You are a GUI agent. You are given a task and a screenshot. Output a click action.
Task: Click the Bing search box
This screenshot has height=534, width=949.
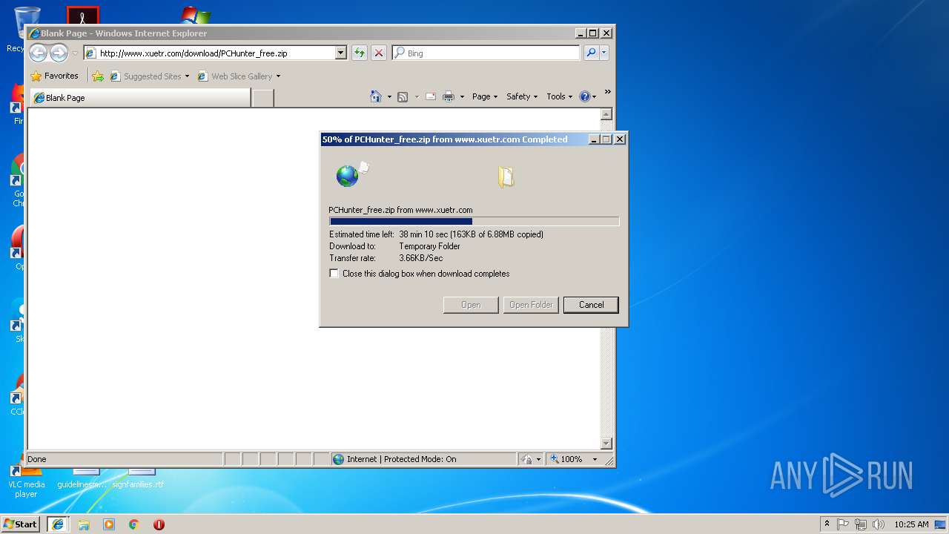487,53
